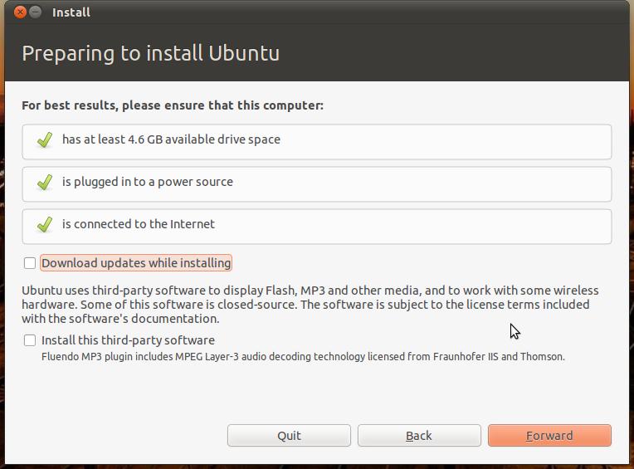This screenshot has width=634, height=469.
Task: Click the green checkmark beside drive space requirement
Action: tap(45, 140)
